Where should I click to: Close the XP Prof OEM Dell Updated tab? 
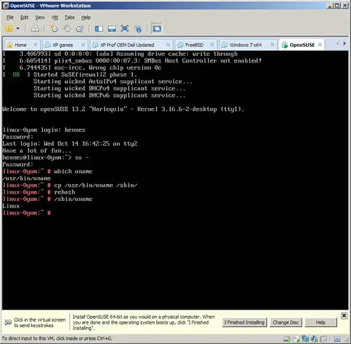168,45
